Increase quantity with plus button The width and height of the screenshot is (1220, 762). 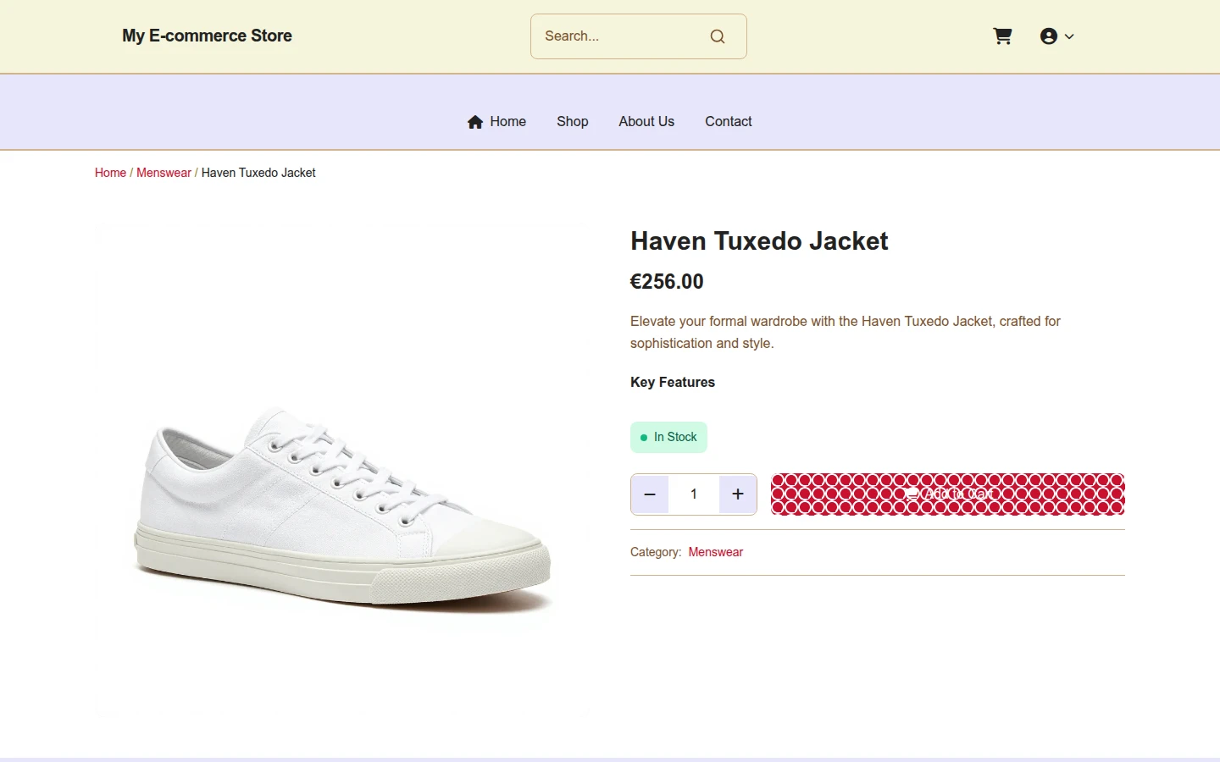(738, 494)
